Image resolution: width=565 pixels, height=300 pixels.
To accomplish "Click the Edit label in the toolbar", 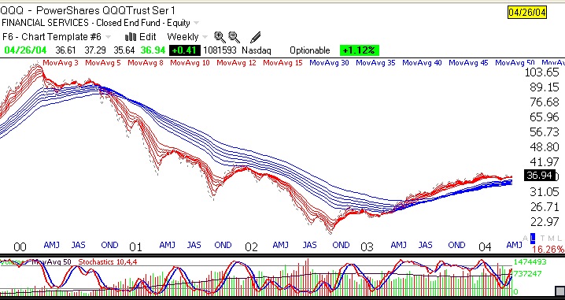I will click(x=148, y=37).
